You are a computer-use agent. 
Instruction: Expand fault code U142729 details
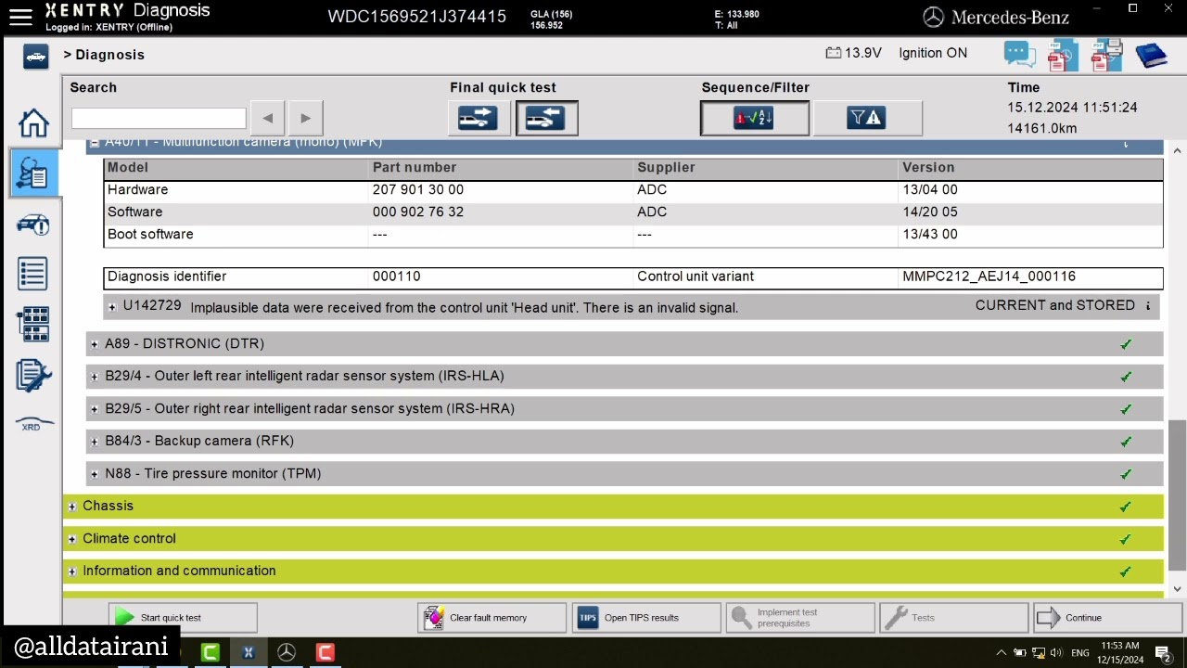pyautogui.click(x=112, y=307)
